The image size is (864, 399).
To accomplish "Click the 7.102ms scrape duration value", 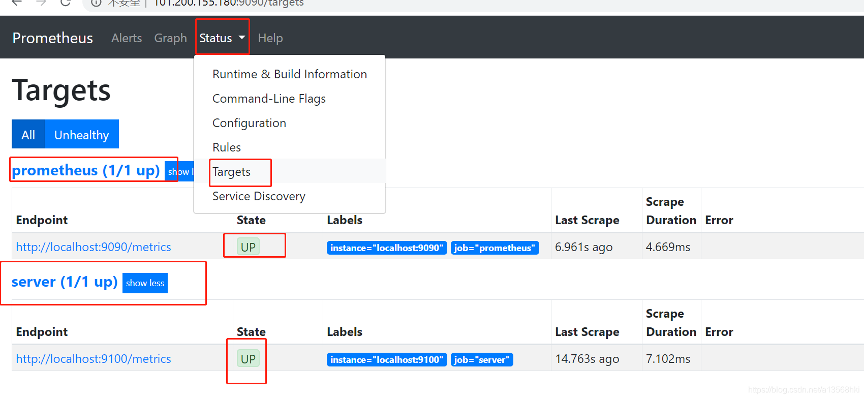I will click(668, 359).
